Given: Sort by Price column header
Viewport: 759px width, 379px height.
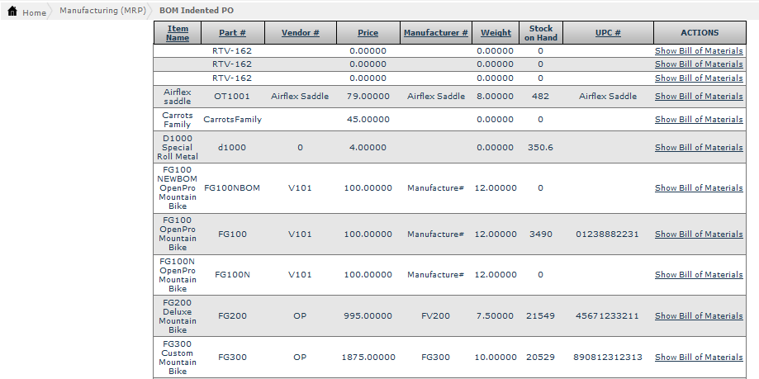Looking at the screenshot, I should coord(368,33).
